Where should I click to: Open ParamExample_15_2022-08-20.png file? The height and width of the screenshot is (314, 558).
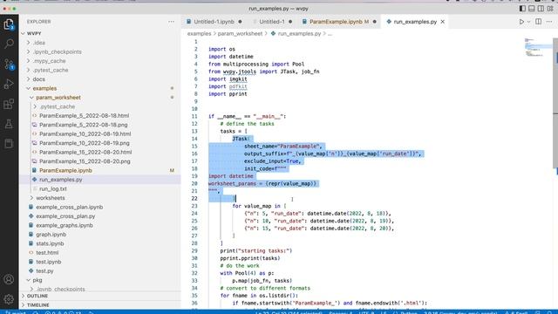tap(85, 161)
